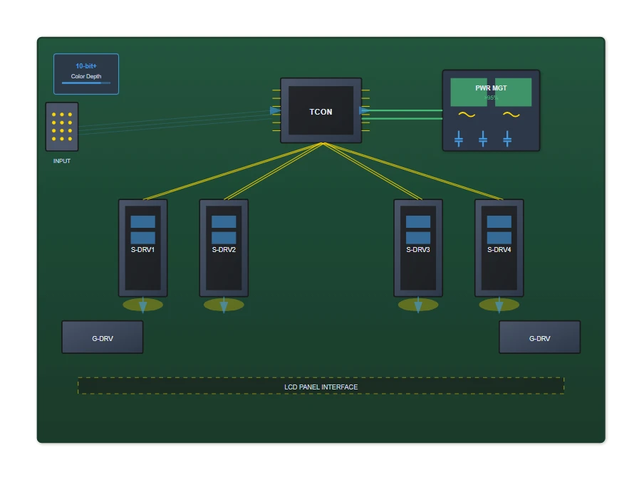Select the S-DRV4 source driver
The width and height of the screenshot is (644, 482).
(x=499, y=248)
